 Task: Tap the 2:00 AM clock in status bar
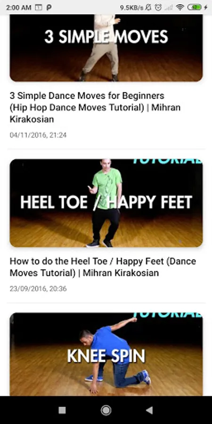19,8
